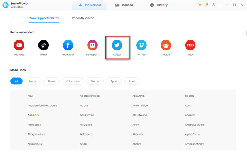Open the YouTube site icon
Screen dimensions: 247x157
click(19, 45)
